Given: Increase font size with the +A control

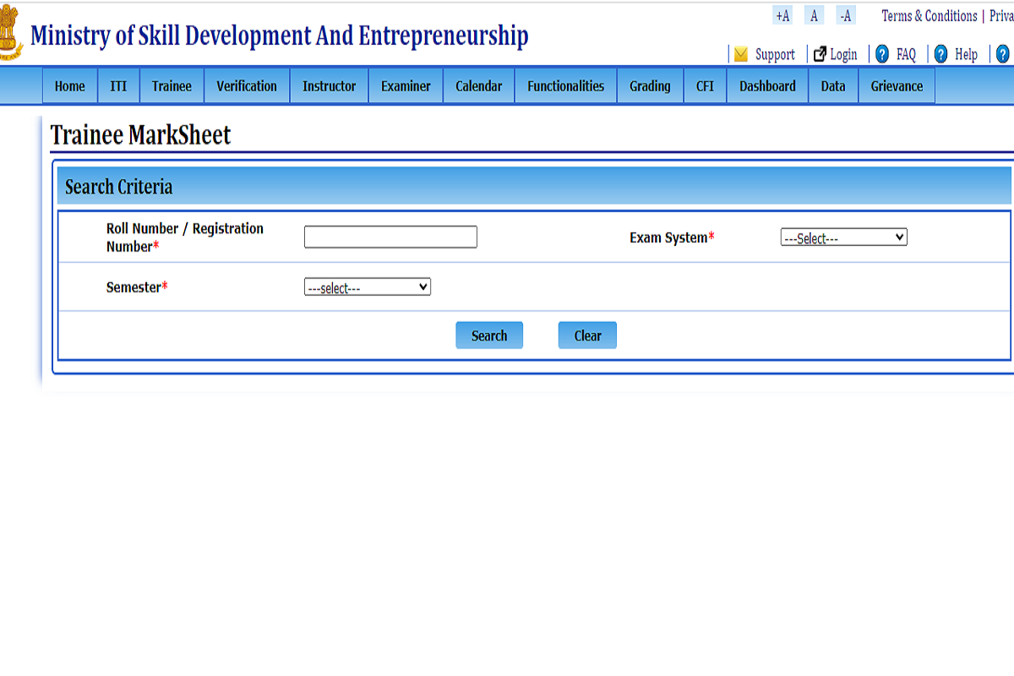Looking at the screenshot, I should pyautogui.click(x=781, y=14).
